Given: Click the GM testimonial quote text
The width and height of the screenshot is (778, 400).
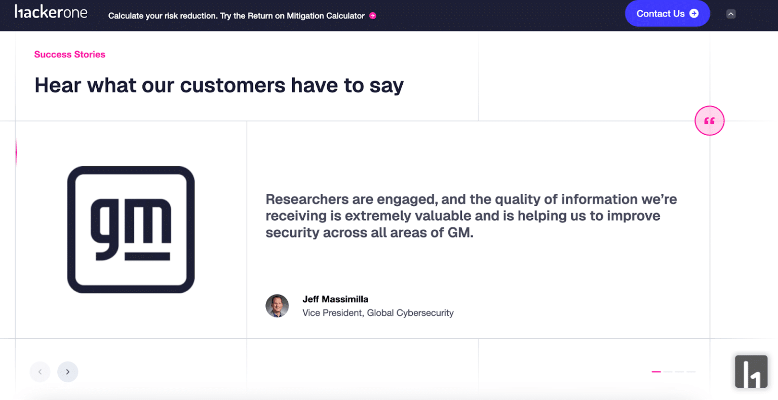Looking at the screenshot, I should [471, 216].
